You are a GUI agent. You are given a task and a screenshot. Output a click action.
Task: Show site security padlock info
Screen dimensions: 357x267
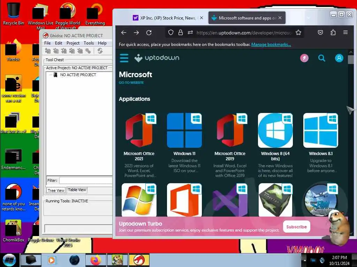point(180,33)
